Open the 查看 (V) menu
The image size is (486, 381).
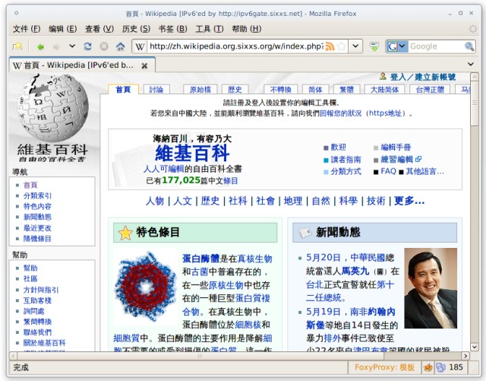pos(99,29)
